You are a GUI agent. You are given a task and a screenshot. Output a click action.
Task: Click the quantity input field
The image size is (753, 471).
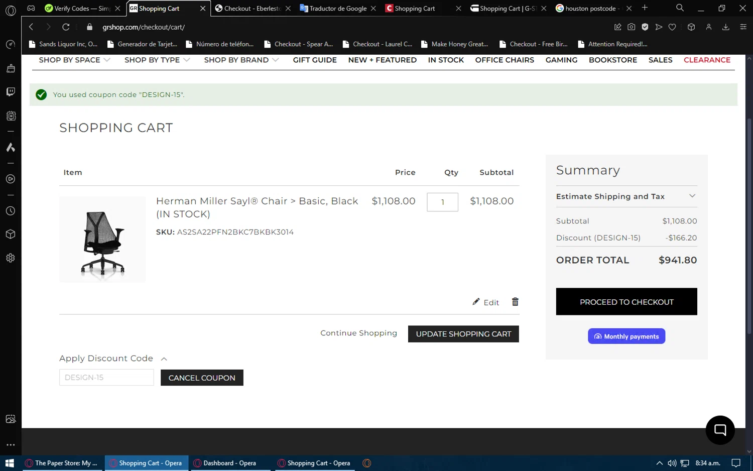[442, 202]
